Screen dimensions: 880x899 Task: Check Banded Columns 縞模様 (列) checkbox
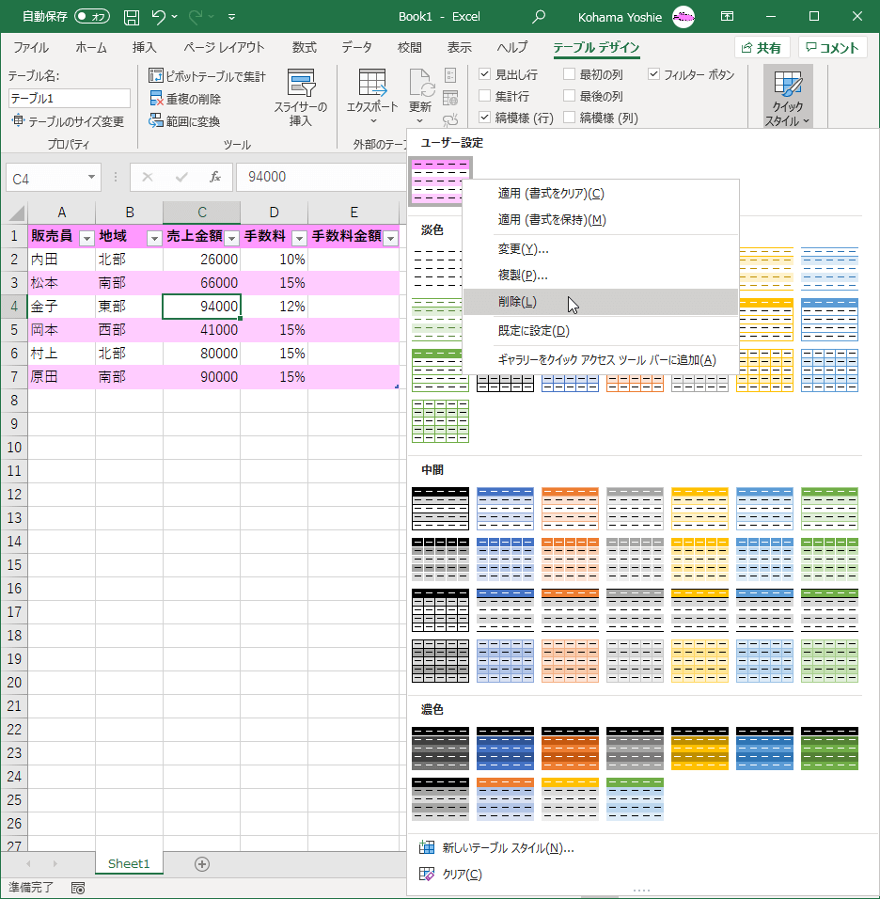[x=570, y=118]
